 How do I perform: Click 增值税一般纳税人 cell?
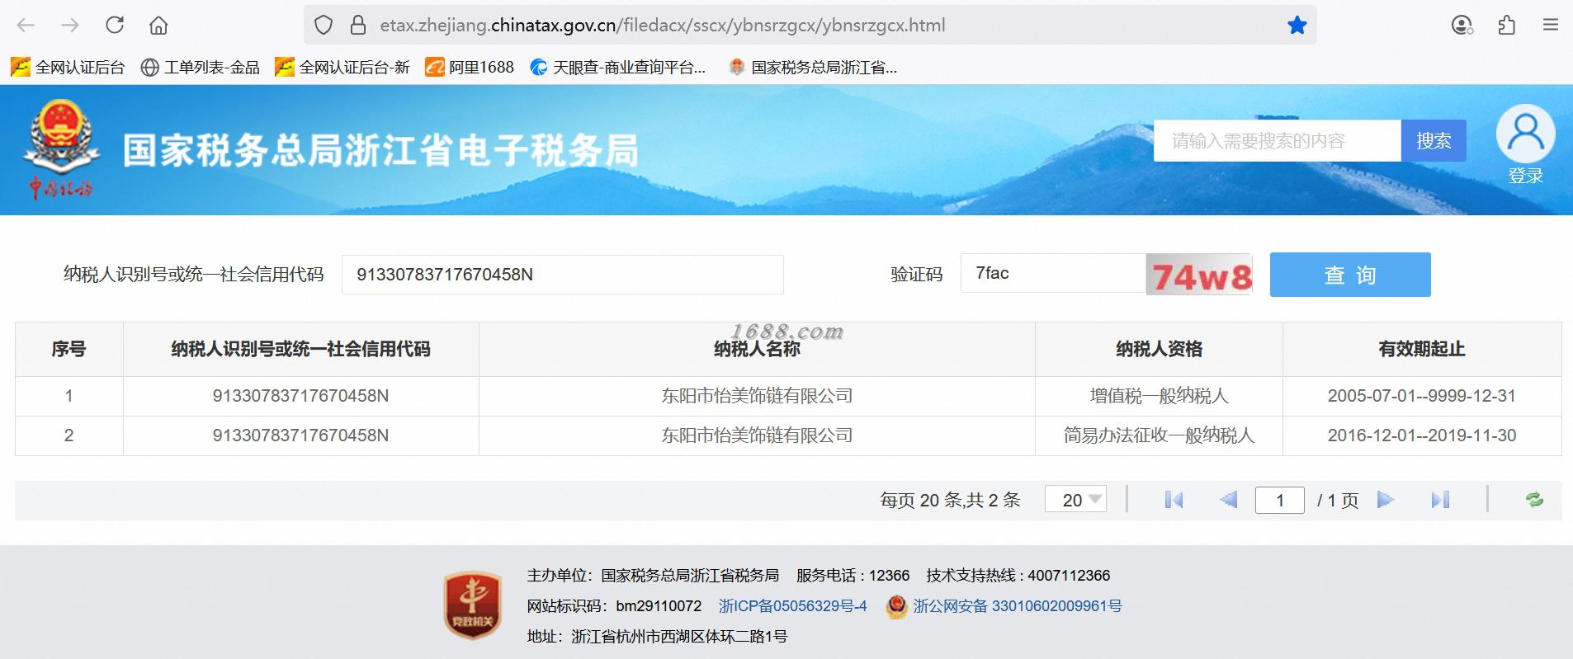coord(1159,396)
